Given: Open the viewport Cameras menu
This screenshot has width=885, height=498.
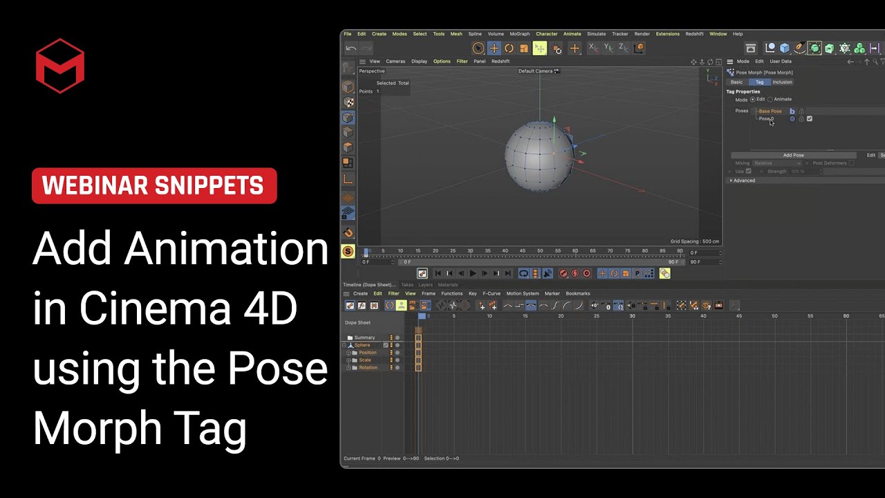Looking at the screenshot, I should point(395,62).
